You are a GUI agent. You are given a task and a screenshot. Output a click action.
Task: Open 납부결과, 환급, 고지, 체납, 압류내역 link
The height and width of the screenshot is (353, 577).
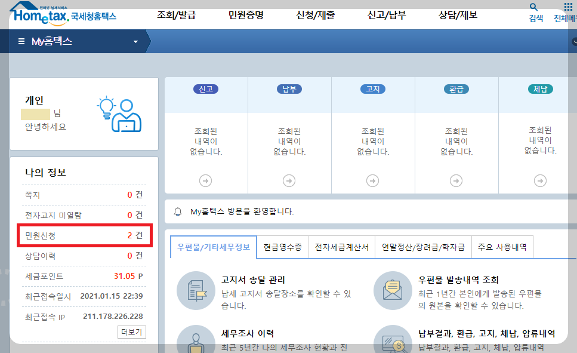click(x=486, y=333)
